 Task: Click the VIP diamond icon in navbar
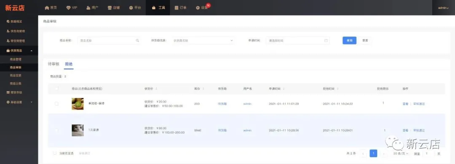point(69,8)
